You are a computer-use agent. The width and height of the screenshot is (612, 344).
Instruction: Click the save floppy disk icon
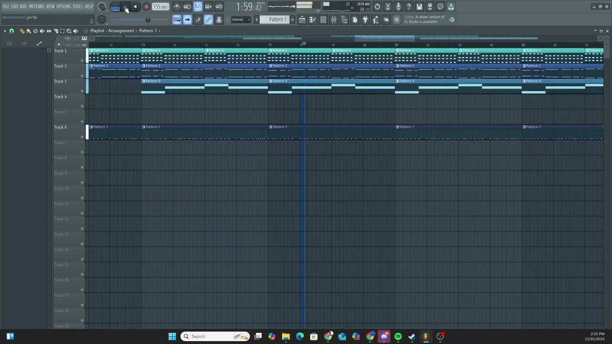coord(419,7)
